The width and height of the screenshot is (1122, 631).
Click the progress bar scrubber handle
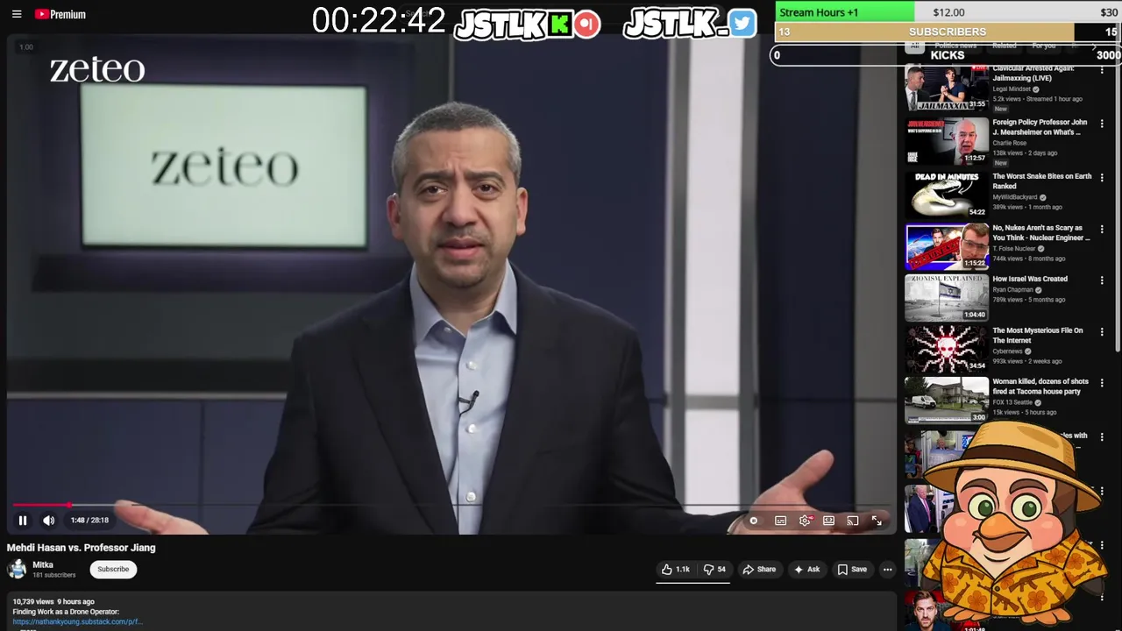69,506
